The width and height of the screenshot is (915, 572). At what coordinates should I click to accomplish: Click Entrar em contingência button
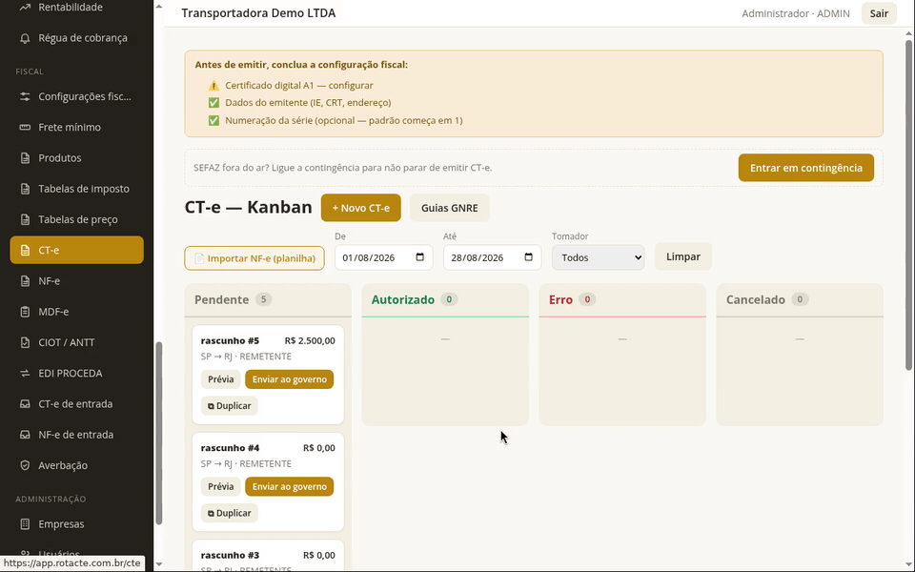806,168
